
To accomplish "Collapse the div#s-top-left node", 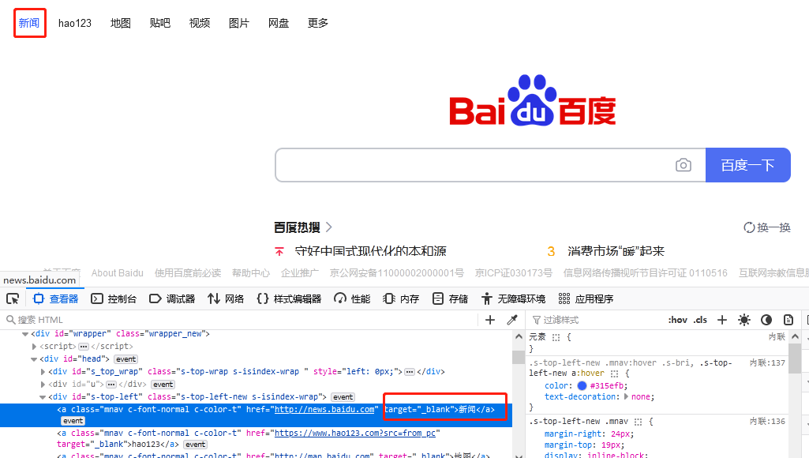I will point(43,397).
